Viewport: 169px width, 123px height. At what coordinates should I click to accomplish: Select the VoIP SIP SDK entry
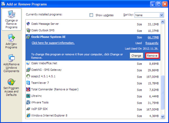pos(43,109)
